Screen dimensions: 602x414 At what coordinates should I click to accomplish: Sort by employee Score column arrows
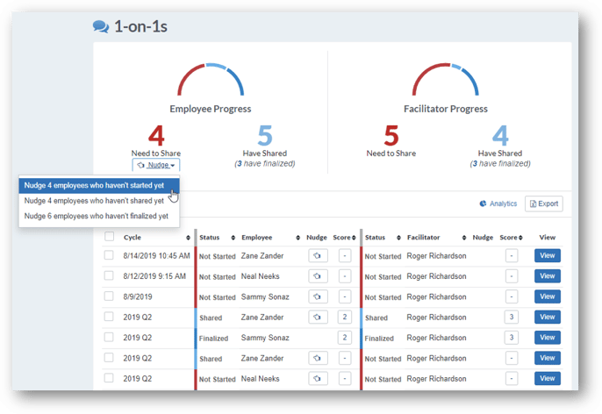click(x=354, y=238)
